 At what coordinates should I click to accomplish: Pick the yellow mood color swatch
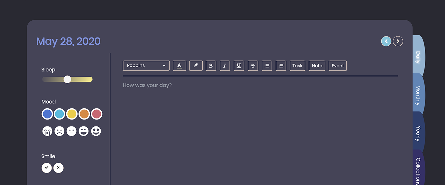pyautogui.click(x=72, y=114)
